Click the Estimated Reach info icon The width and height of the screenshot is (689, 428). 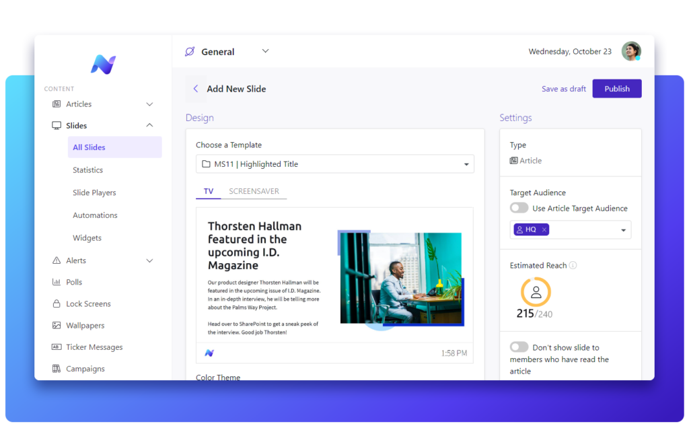[571, 265]
